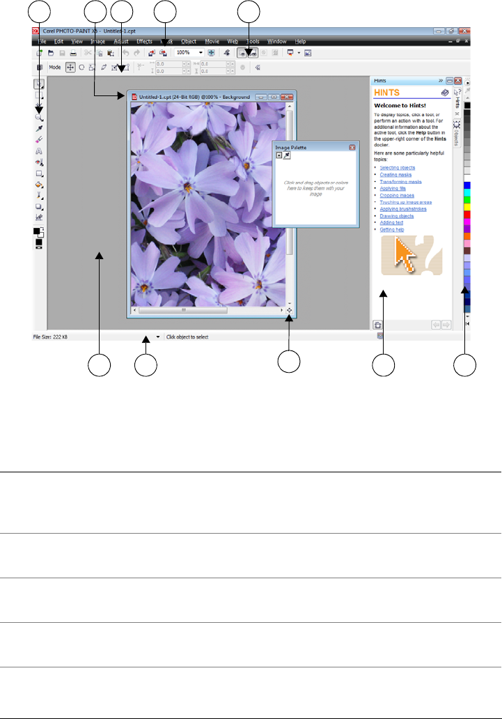Click the full-screen preview icon beside zoom
The image size is (502, 719).
pos(212,53)
